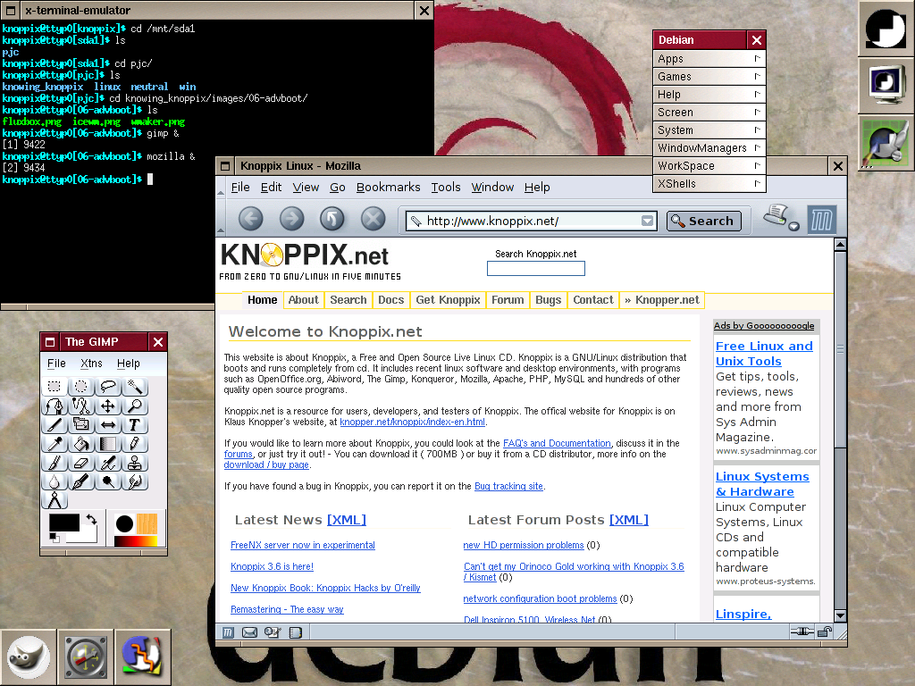Select the Rectangle Select tool in GIMP
Image resolution: width=915 pixels, height=686 pixels.
(x=55, y=386)
